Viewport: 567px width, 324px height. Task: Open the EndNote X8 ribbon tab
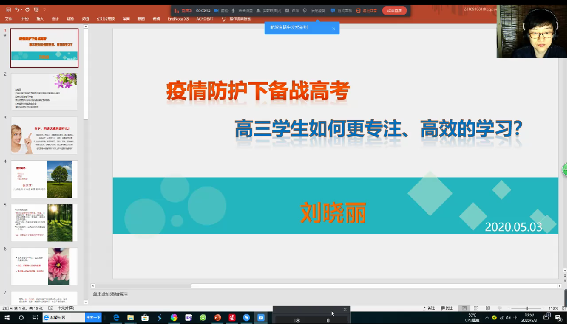pos(178,19)
